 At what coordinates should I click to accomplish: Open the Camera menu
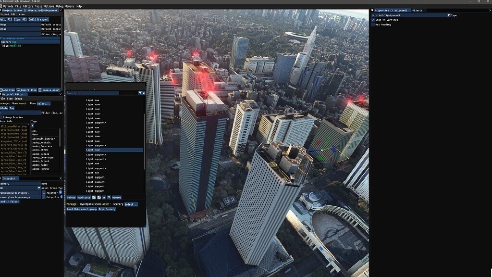pyautogui.click(x=70, y=6)
